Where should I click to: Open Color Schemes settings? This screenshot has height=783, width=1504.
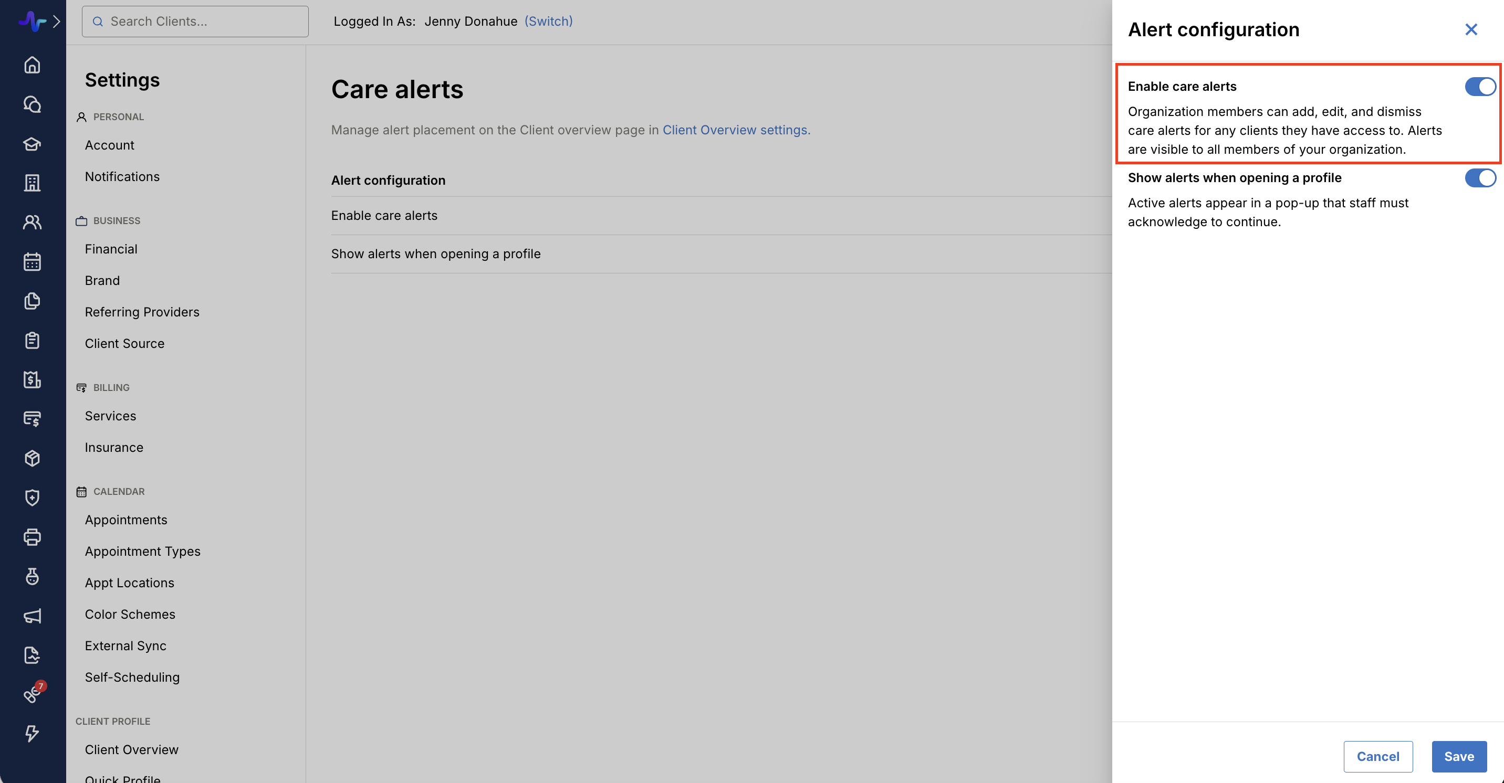pos(130,615)
